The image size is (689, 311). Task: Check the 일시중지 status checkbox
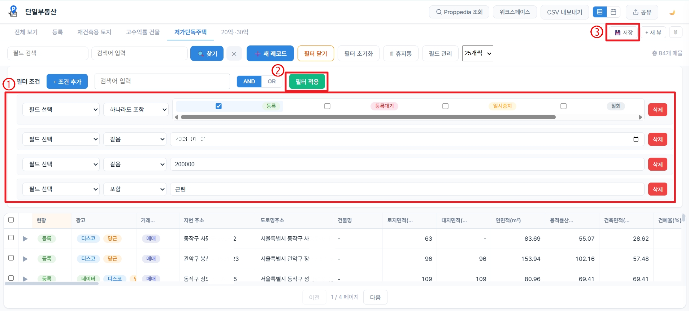pos(445,106)
